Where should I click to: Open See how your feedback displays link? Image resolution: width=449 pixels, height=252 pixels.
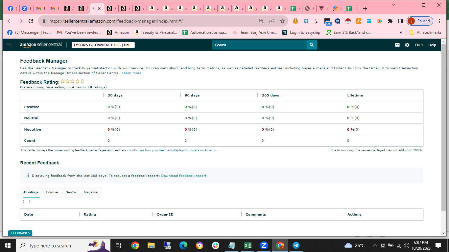click(178, 150)
